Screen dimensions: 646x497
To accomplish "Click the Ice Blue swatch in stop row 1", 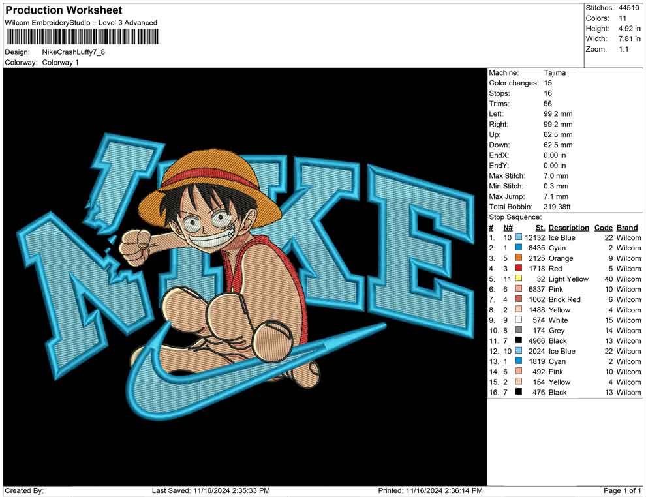I will coord(518,237).
